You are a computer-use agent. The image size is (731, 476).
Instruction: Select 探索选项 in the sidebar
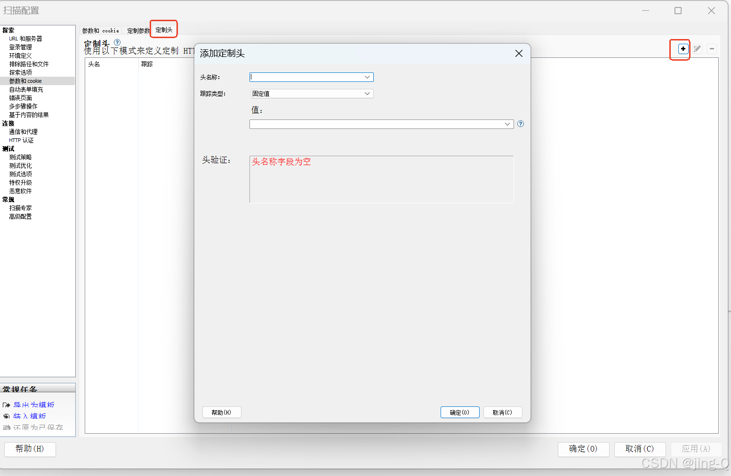(x=21, y=72)
